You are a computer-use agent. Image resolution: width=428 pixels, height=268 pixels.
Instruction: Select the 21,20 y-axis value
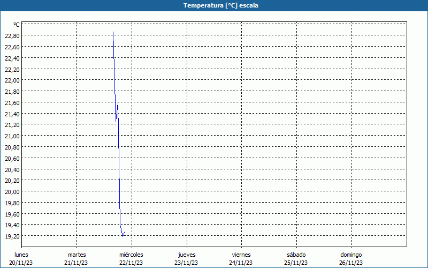coord(12,125)
